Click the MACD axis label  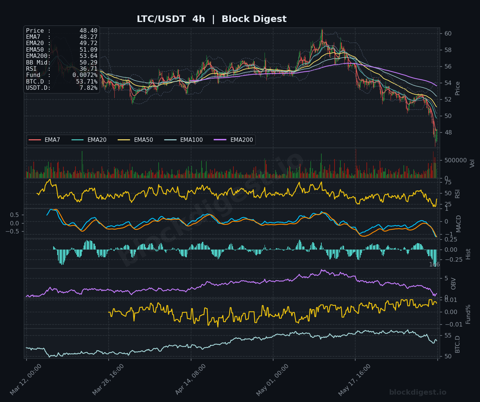coord(458,224)
